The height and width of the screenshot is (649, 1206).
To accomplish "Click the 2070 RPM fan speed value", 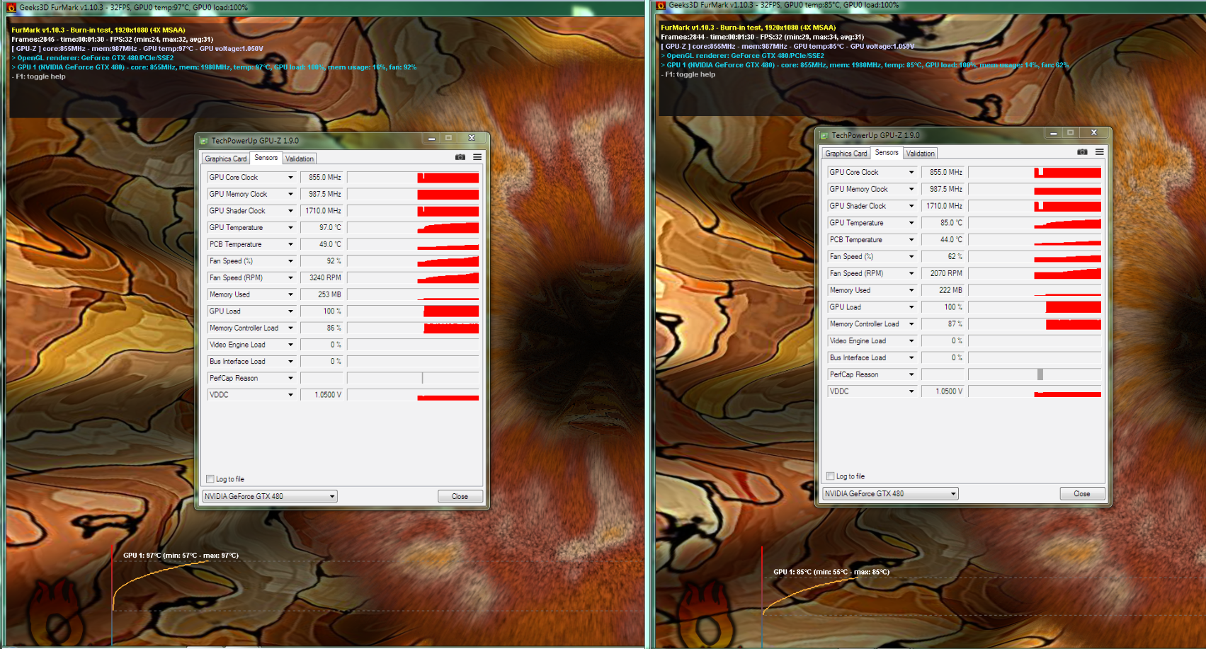I will pos(943,273).
